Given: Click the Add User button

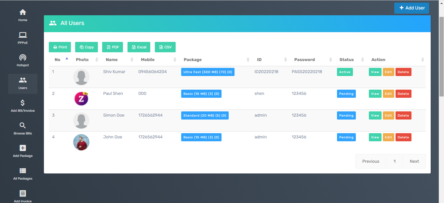Looking at the screenshot, I should click(411, 8).
